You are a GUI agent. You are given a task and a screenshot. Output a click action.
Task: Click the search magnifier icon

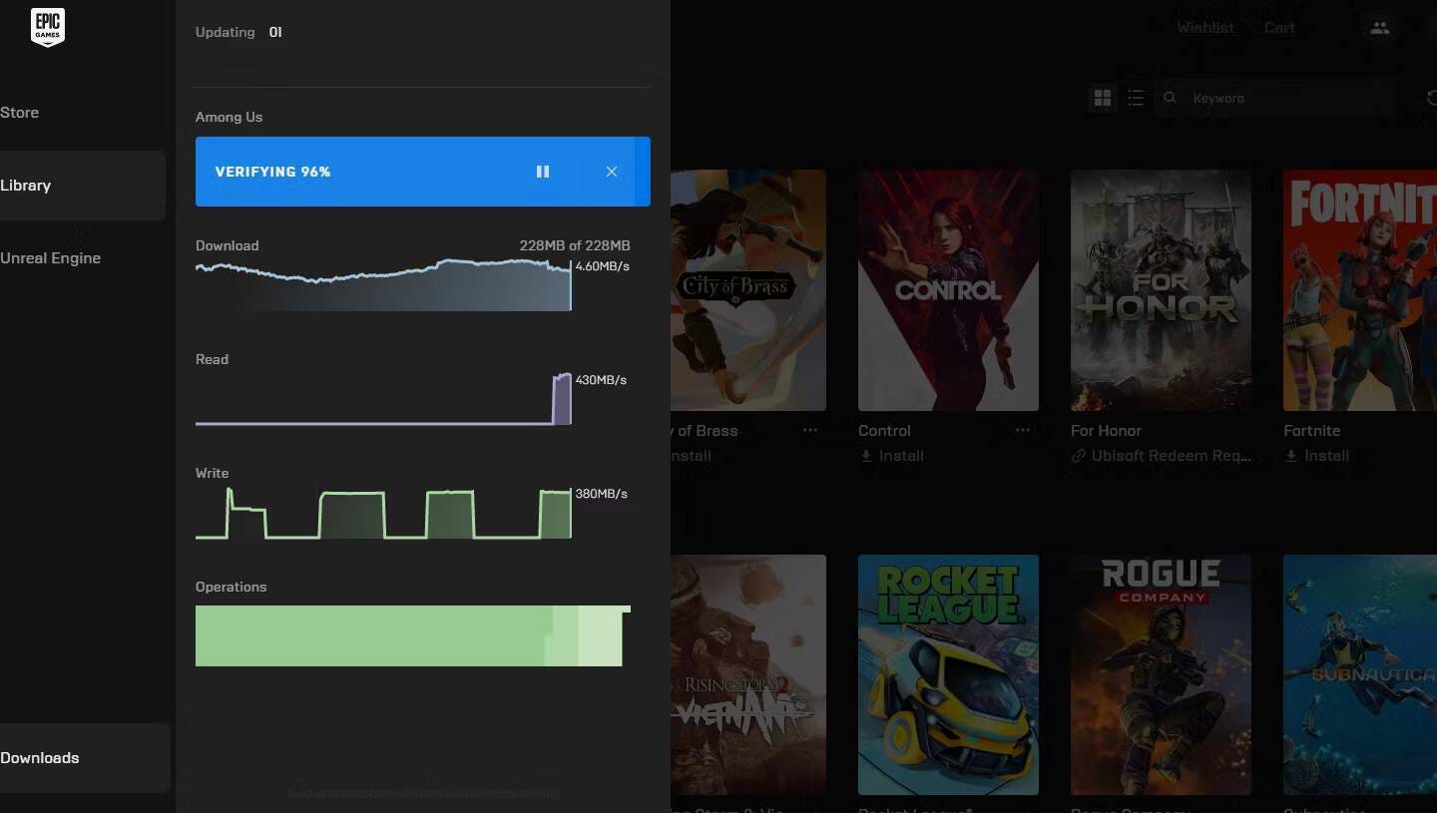pos(1171,98)
